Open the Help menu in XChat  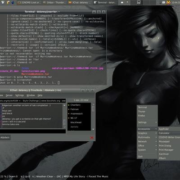[x=40, y=95]
